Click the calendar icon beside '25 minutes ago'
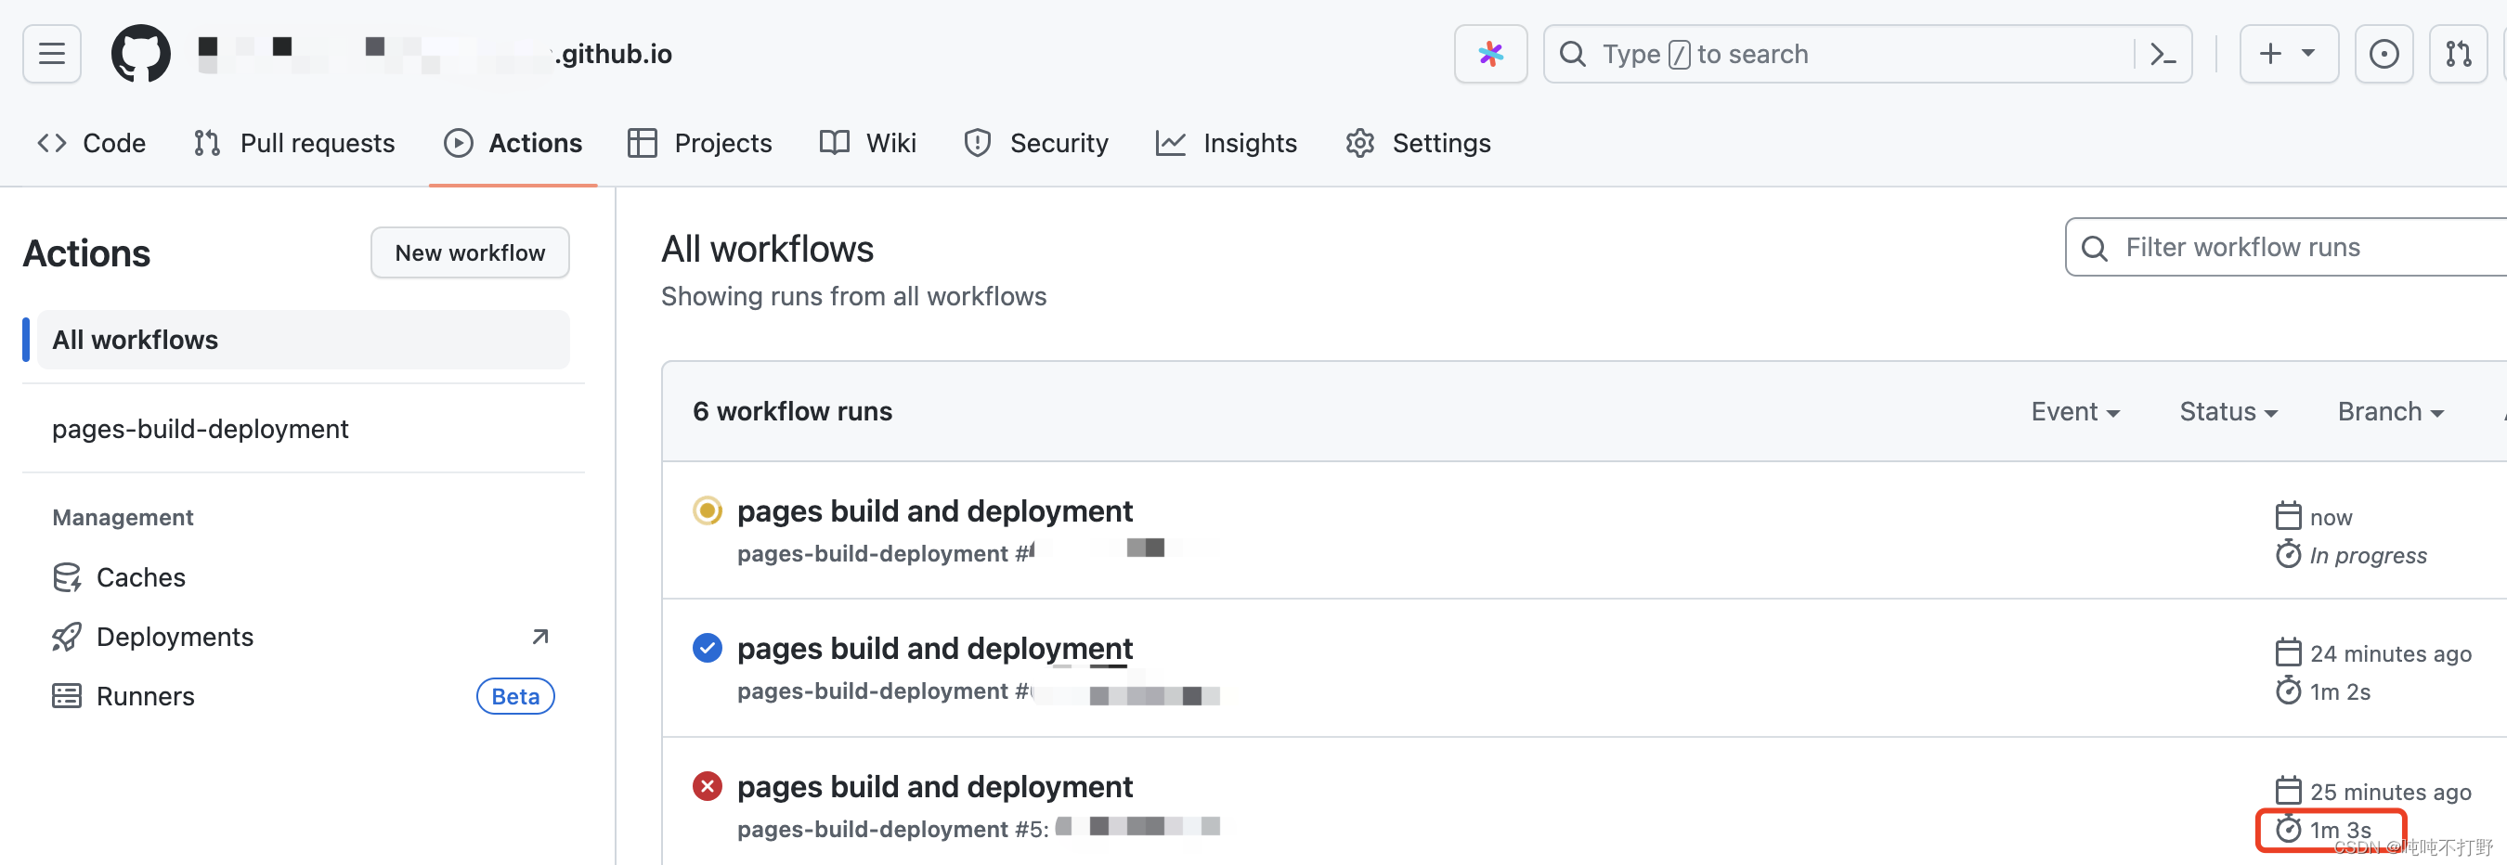 [x=2288, y=790]
